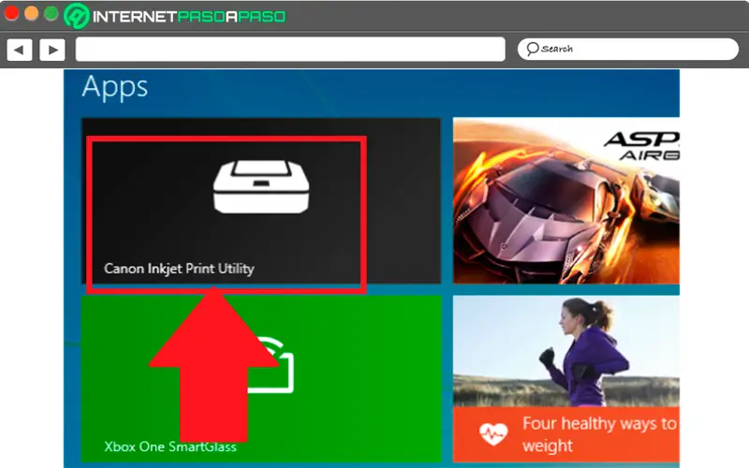Viewport: 749px width, 468px height.
Task: Click the browser forward arrow button
Action: point(52,50)
